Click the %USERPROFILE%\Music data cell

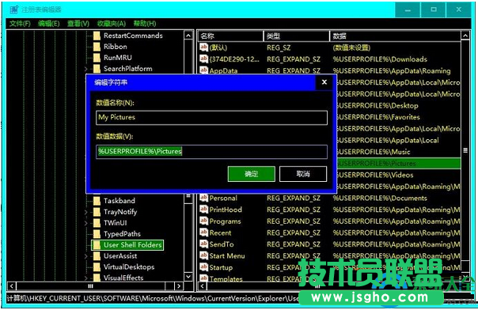(x=374, y=152)
